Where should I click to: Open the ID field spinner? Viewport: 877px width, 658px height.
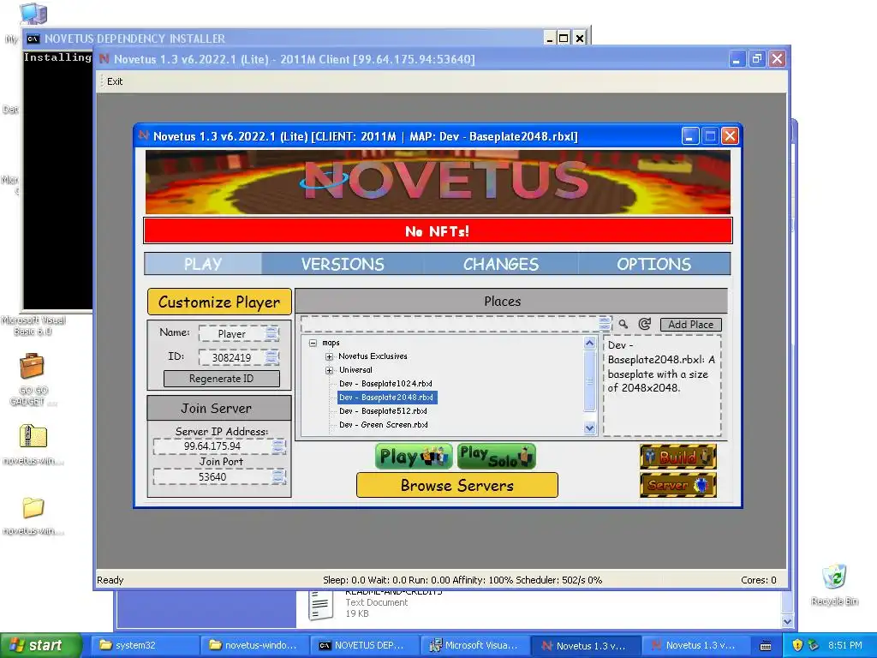pyautogui.click(x=271, y=357)
